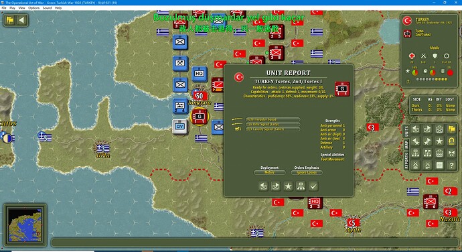
Task: Click the yellow undo arrow icon
Action: click(451, 141)
